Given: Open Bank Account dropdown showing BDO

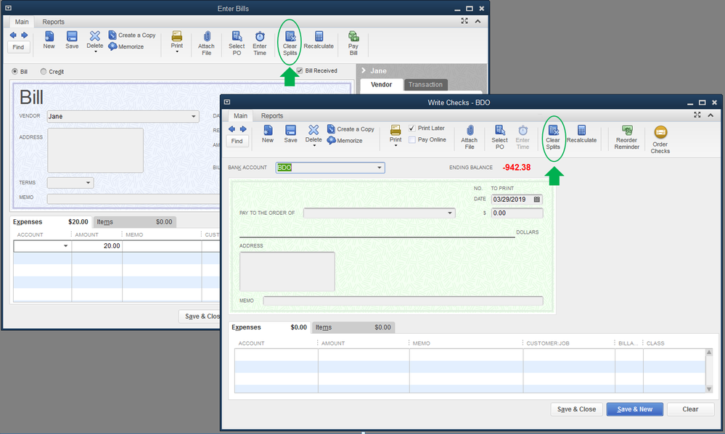Looking at the screenshot, I should coord(379,168).
